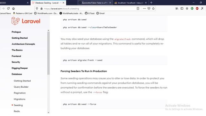The image size is (206, 116).
Task: Save page to Pocket icon
Action: coord(149,8)
